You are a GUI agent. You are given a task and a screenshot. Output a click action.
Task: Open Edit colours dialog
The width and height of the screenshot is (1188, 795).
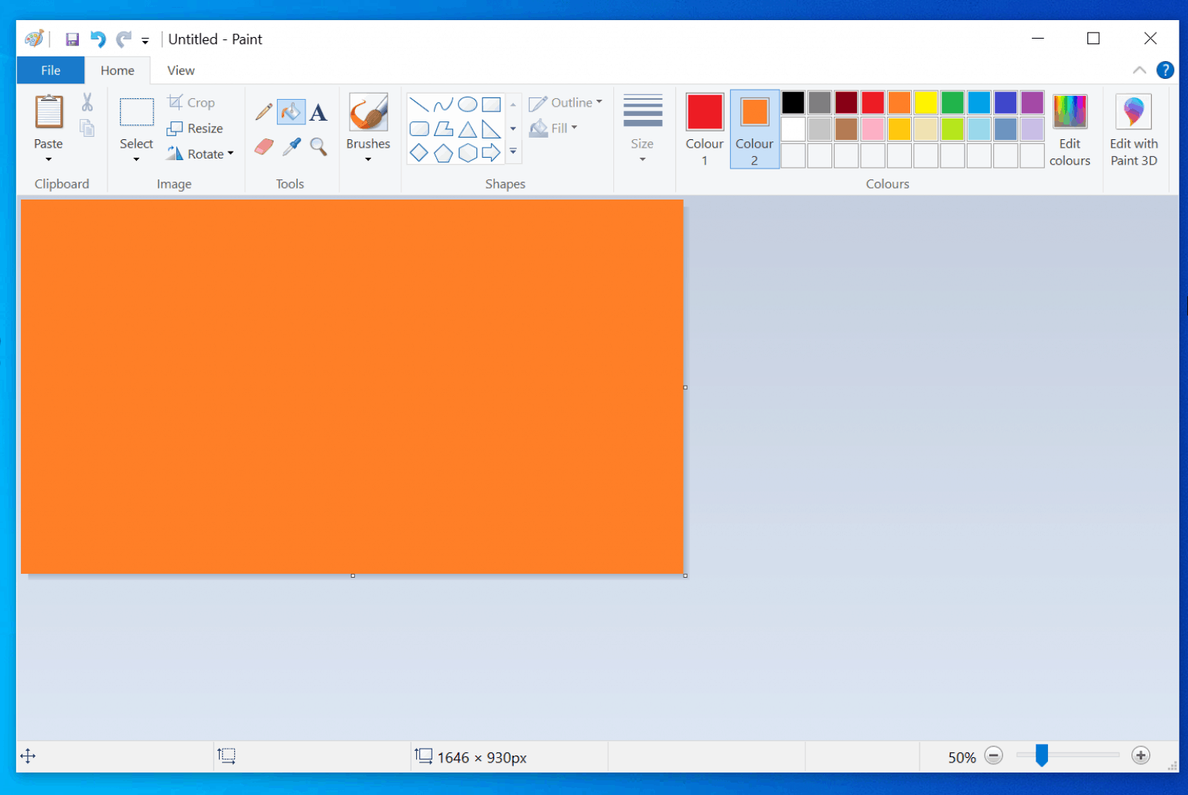tap(1070, 129)
